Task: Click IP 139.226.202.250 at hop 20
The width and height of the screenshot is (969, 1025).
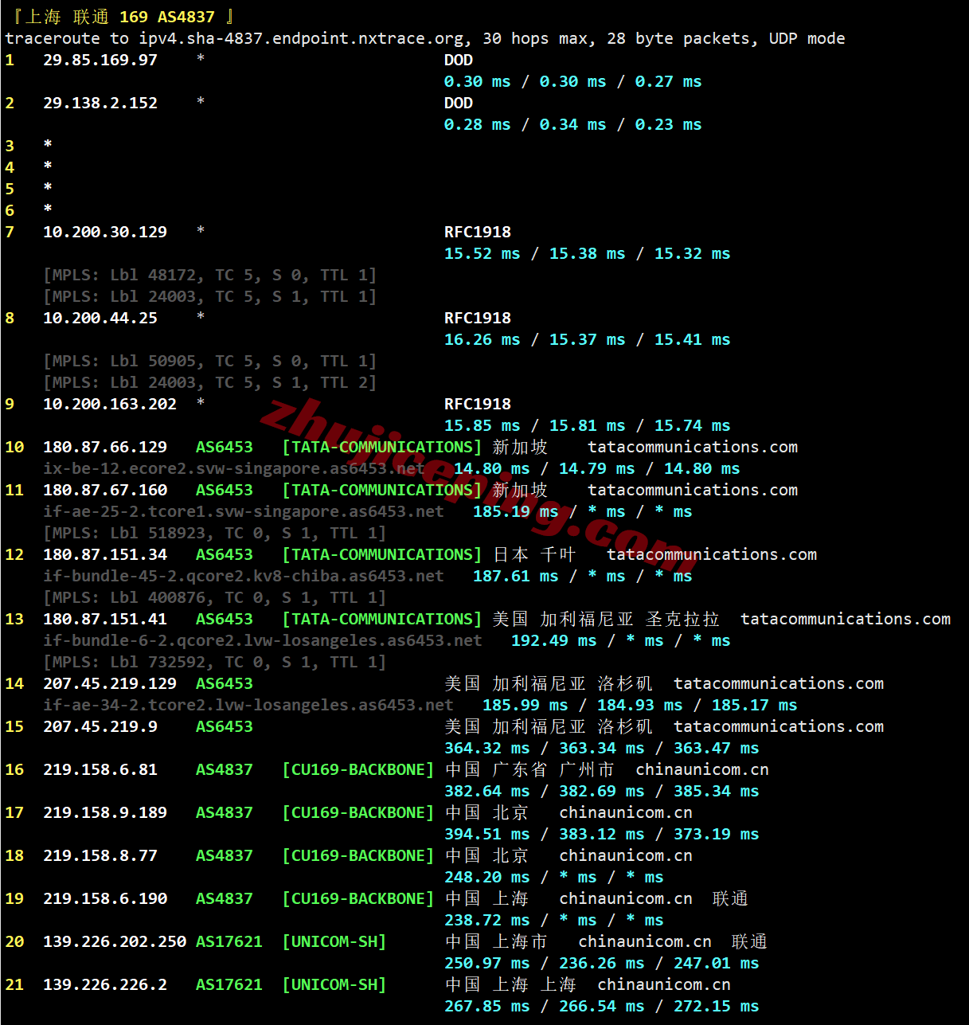Action: point(115,941)
